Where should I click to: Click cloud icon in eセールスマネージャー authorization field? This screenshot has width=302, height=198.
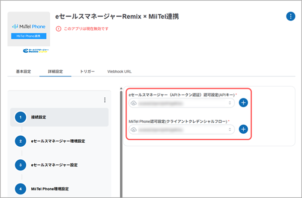point(134,103)
